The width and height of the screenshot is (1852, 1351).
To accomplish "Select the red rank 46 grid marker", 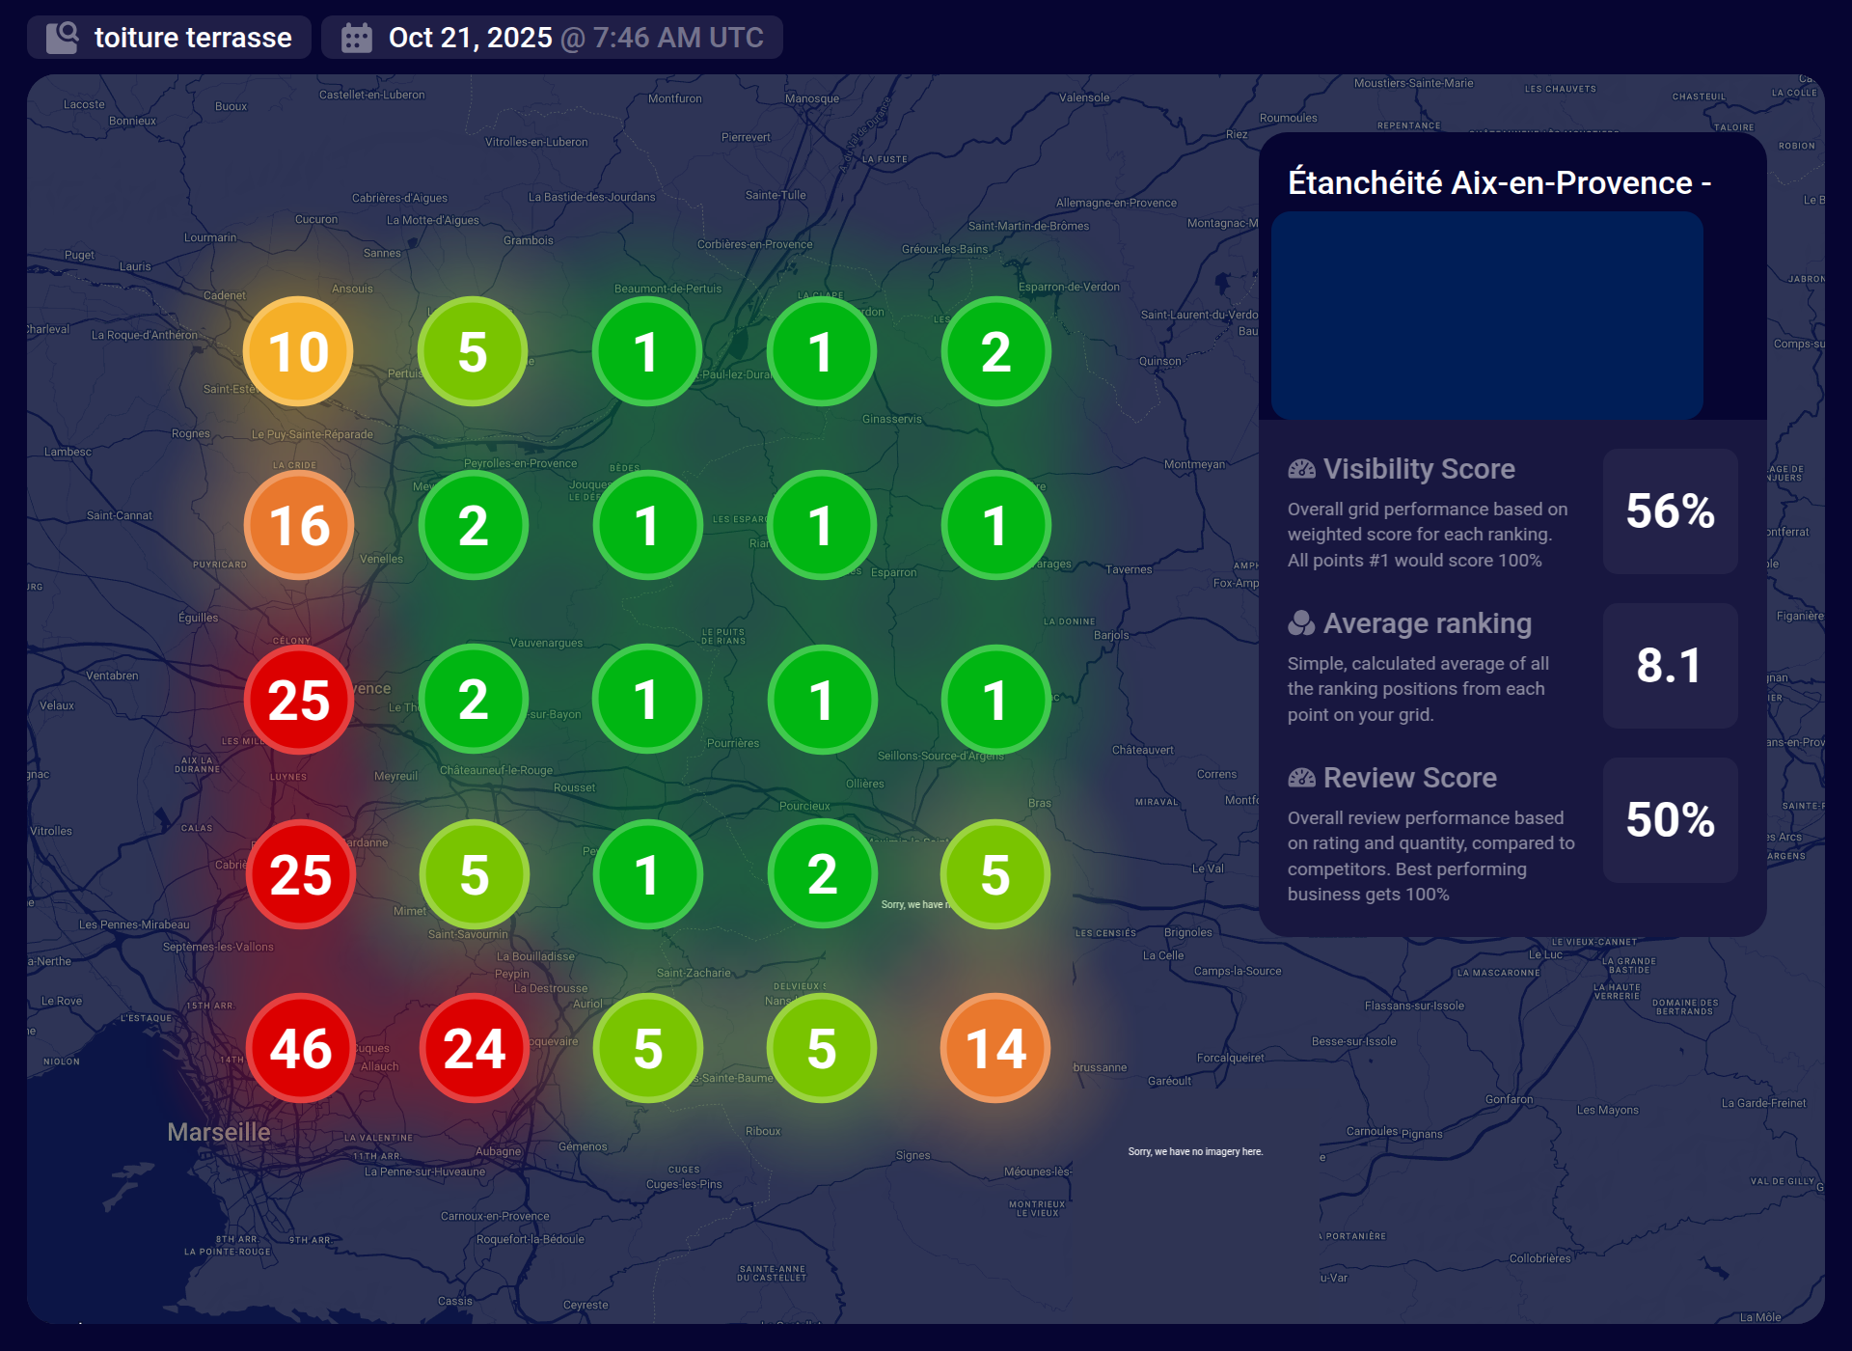I will (300, 1048).
